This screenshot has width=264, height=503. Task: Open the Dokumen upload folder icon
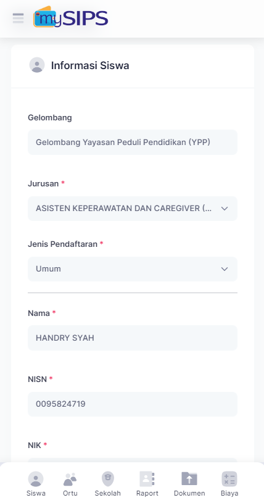point(189,480)
